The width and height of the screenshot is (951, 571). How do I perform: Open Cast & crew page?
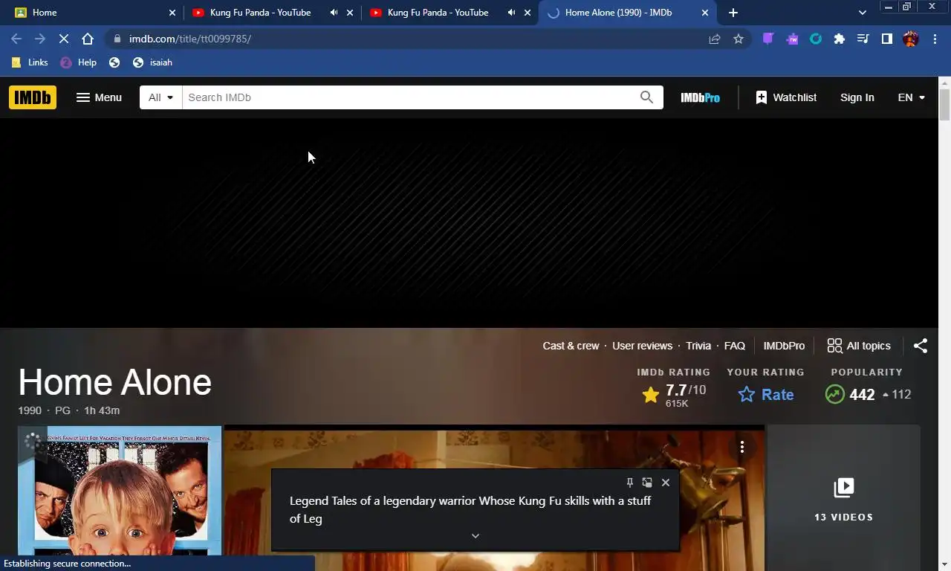point(571,346)
